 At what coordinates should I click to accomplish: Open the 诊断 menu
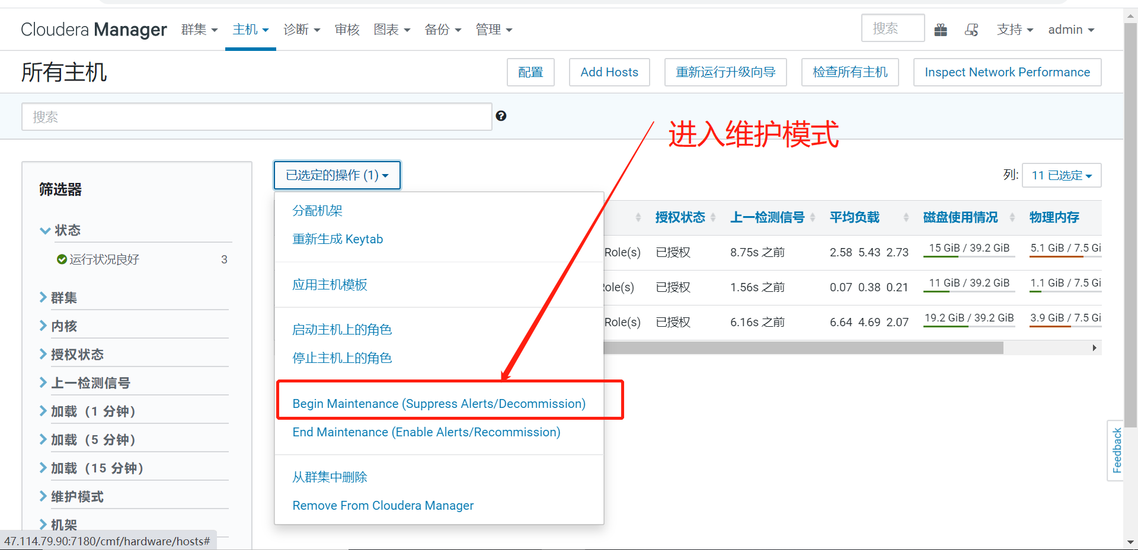[x=302, y=30]
